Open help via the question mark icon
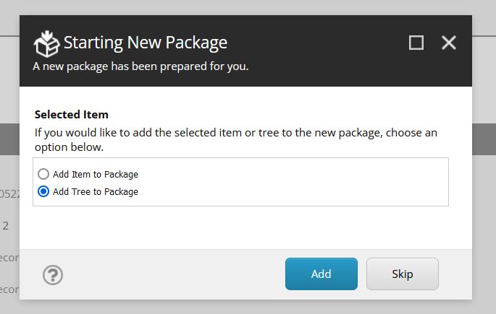This screenshot has height=314, width=496. (53, 274)
